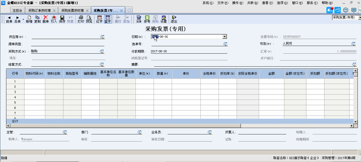
Task: Expand the 日期 date dropdown arrow
Action: click(x=224, y=37)
